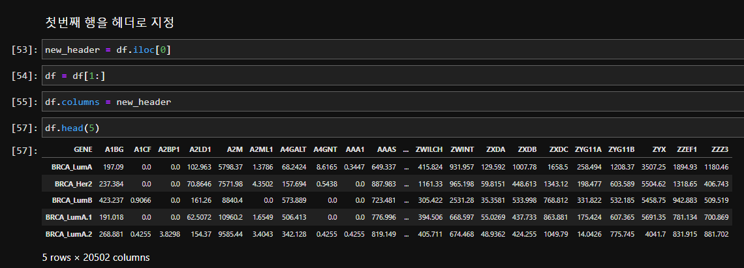Screen dimensions: 744x268
Task: Click the value 1208.37 in the ZYG11B column
Action: tap(623, 166)
